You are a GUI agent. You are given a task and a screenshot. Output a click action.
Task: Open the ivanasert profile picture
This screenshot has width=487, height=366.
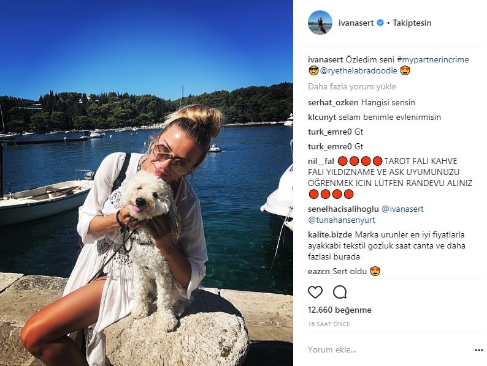tap(320, 23)
